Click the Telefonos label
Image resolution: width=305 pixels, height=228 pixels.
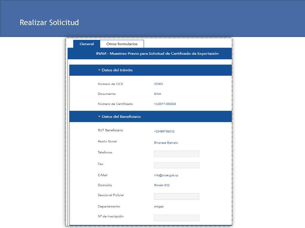[105, 152]
